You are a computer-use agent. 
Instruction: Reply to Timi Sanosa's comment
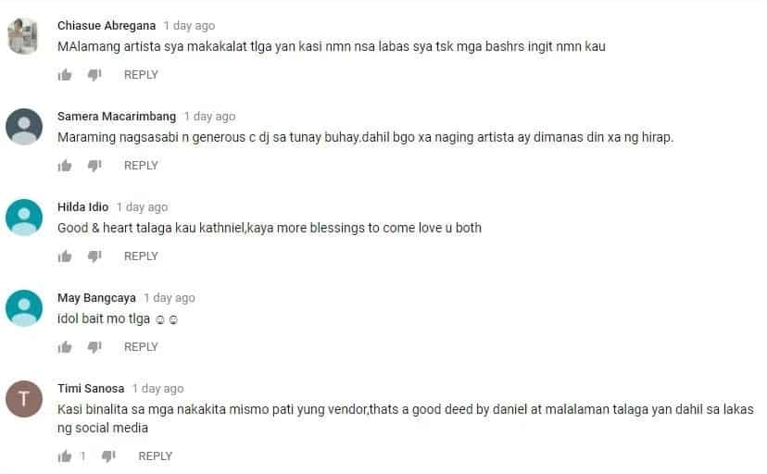click(155, 456)
